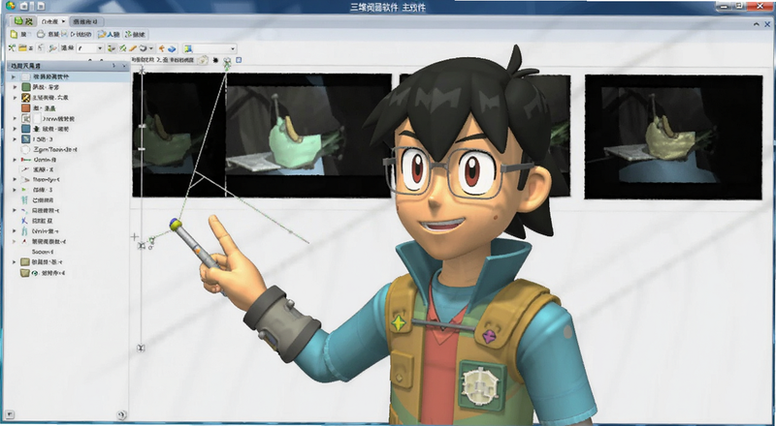The width and height of the screenshot is (776, 426).
Task: Click the plain blue square swatch in the tree
Action: (26, 129)
